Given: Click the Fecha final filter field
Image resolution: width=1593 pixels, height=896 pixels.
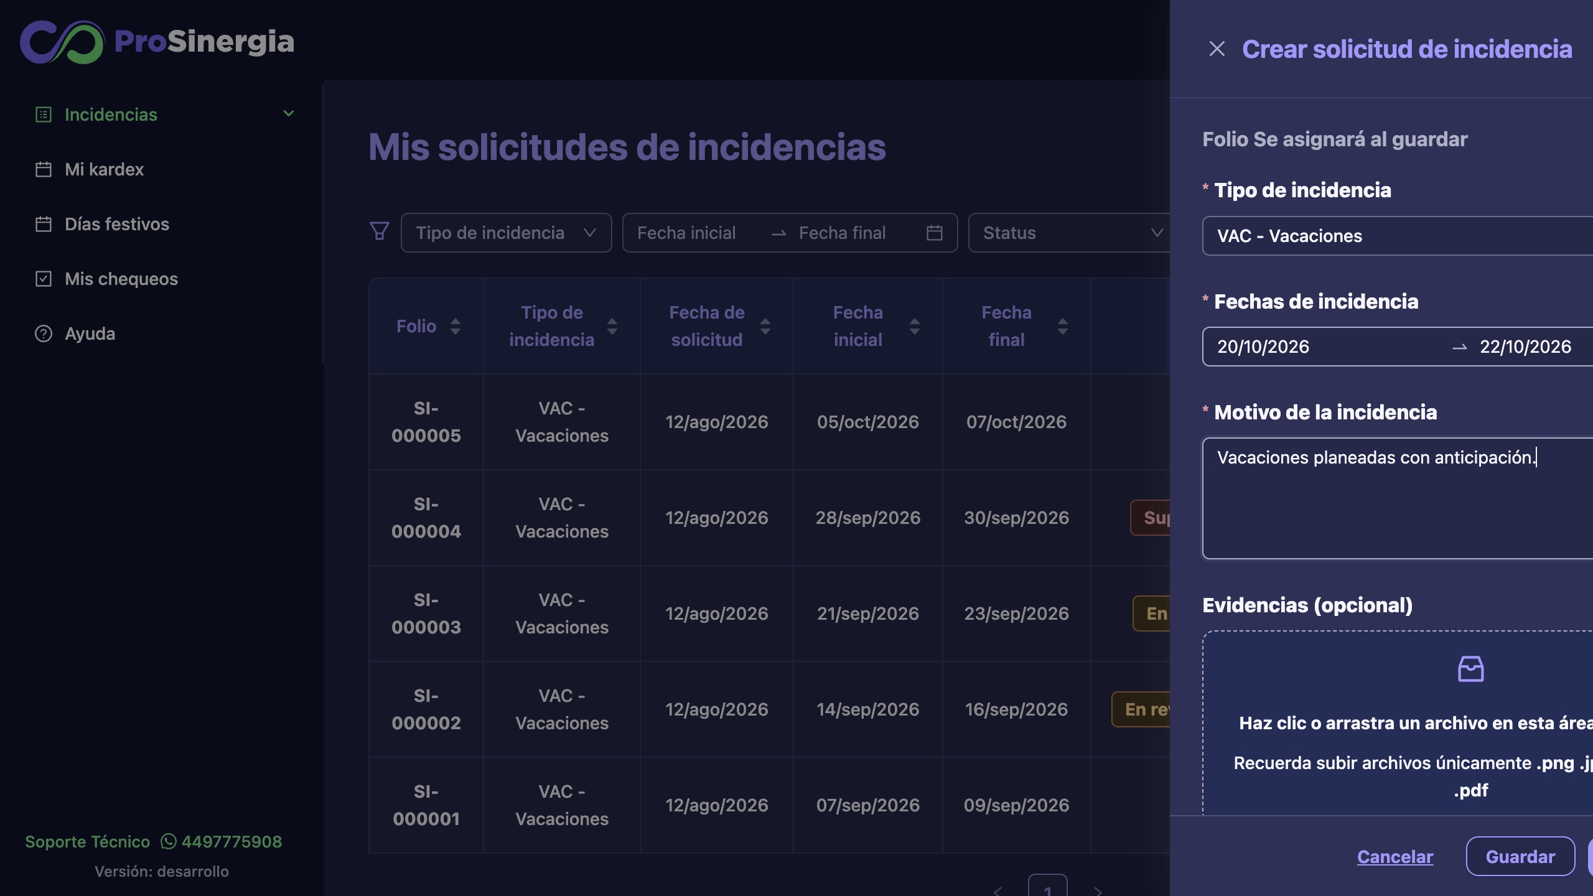Looking at the screenshot, I should 843,233.
